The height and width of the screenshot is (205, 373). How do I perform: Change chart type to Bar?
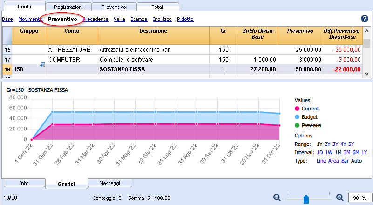345,161
